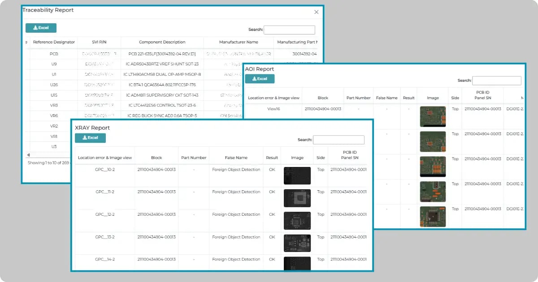Sort by the Reference Designator column
Image resolution: width=538 pixels, height=282 pixels.
(54, 42)
